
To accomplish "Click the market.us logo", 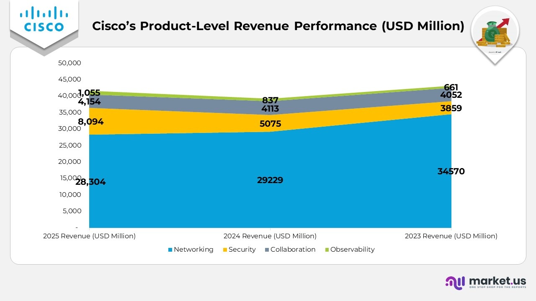I will coord(486,282).
